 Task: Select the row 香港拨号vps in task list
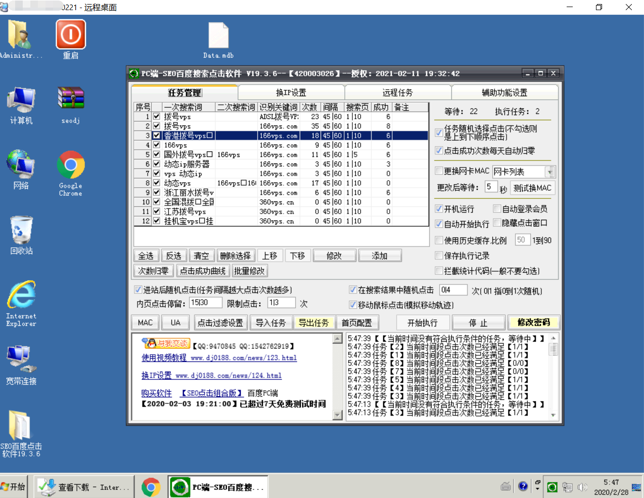(281, 136)
